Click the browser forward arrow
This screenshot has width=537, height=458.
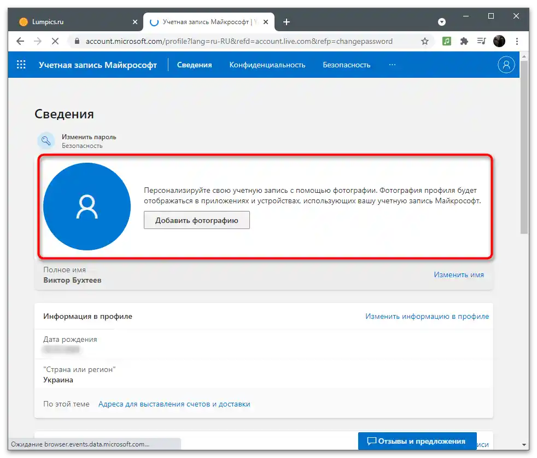38,42
